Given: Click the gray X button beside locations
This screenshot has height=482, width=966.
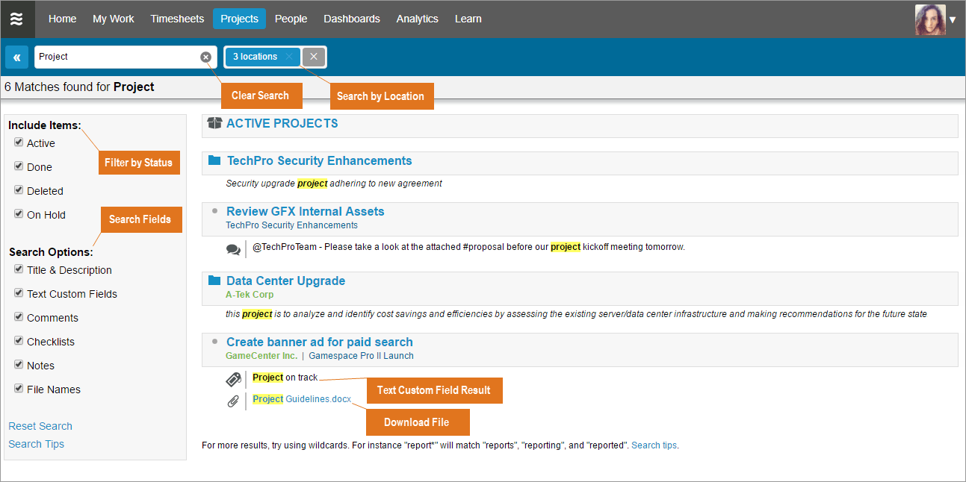Looking at the screenshot, I should (x=314, y=57).
